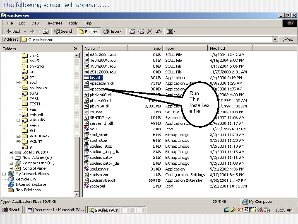Click the Go button beside address bar
This screenshot has width=298, height=224.
[x=288, y=39]
